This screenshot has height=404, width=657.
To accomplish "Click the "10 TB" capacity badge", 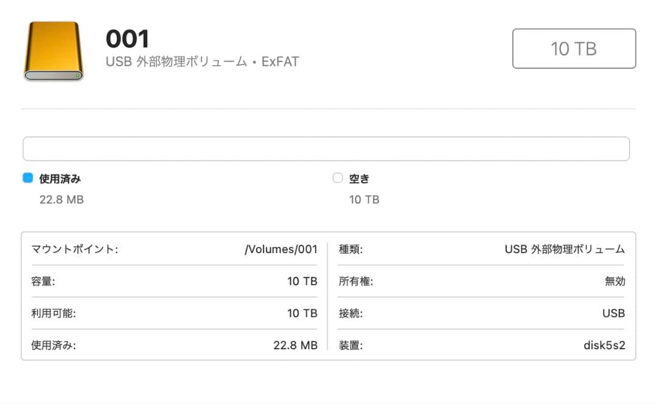I will (574, 49).
